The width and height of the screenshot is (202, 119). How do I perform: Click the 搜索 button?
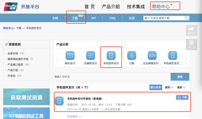(180, 77)
